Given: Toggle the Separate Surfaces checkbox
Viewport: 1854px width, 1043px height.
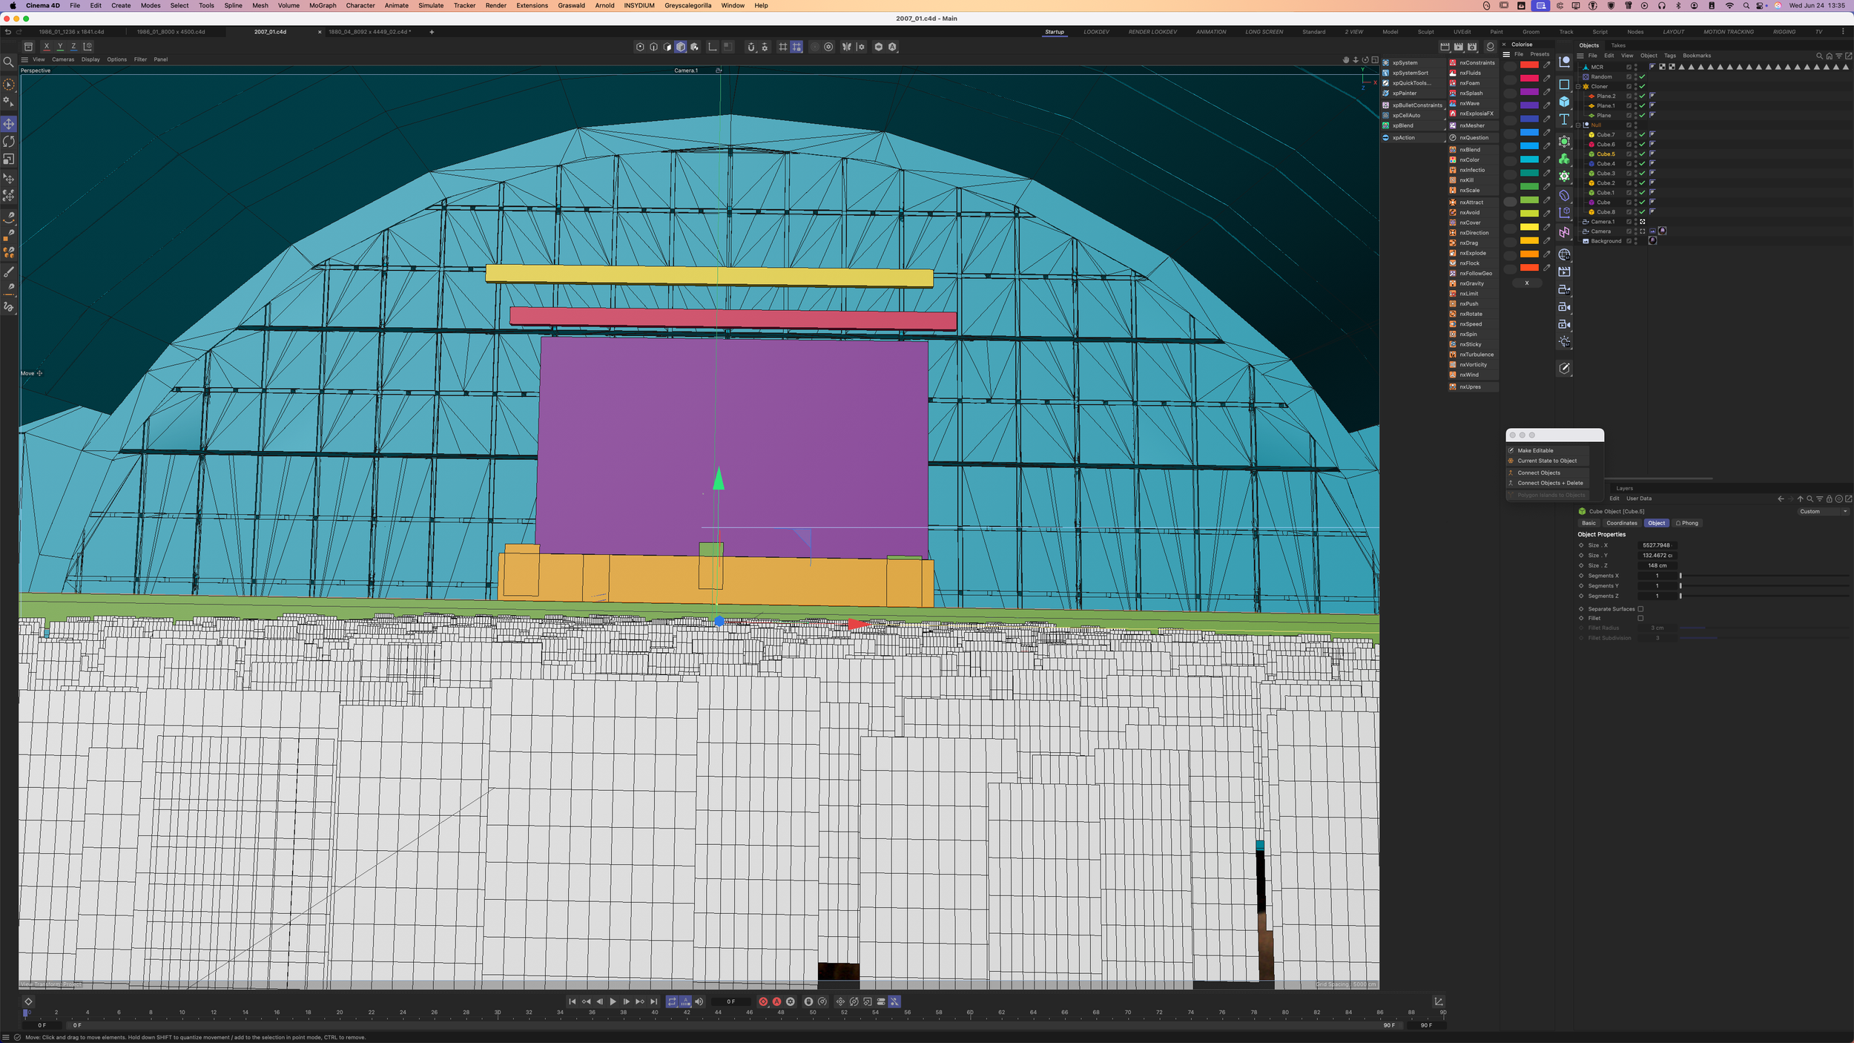Looking at the screenshot, I should point(1640,609).
